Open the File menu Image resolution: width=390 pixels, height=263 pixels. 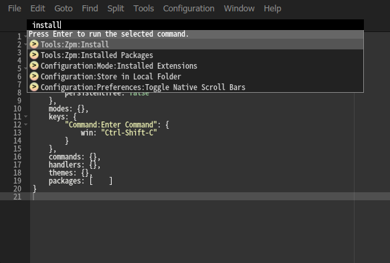[15, 9]
